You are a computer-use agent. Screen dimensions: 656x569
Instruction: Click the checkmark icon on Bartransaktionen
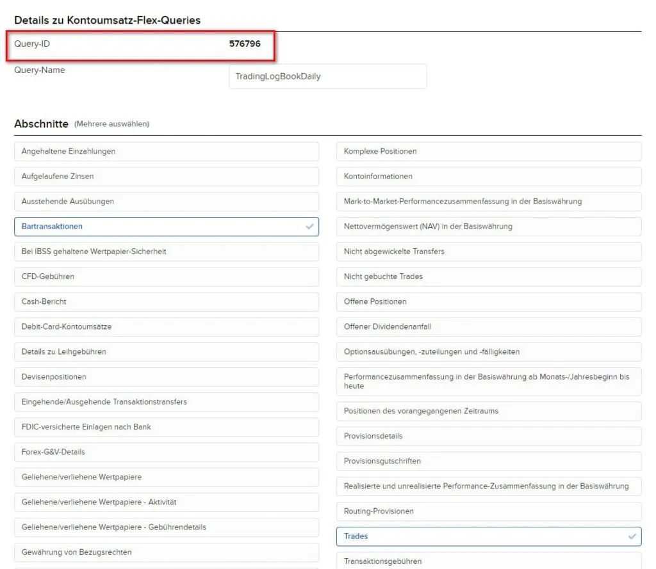[309, 227]
